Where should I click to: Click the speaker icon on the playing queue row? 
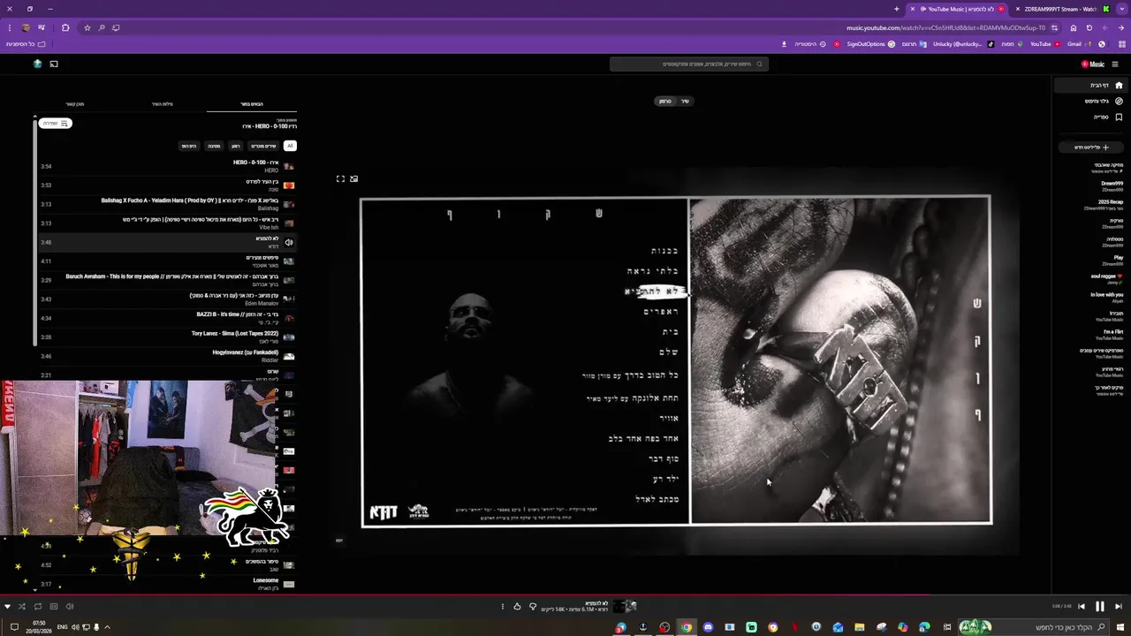coord(289,242)
